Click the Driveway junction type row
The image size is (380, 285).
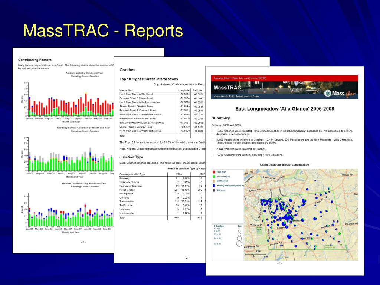click(x=162, y=178)
